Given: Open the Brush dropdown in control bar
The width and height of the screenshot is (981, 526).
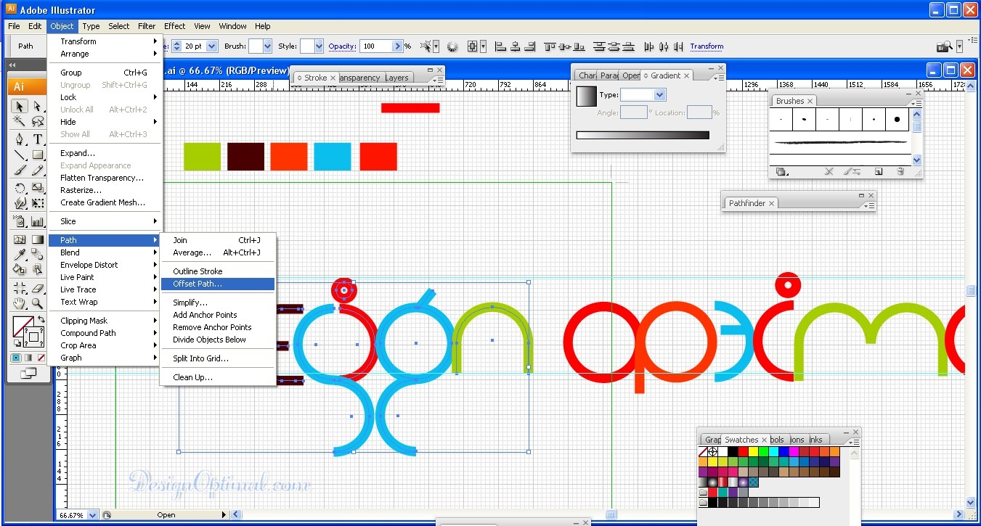Looking at the screenshot, I should 266,46.
